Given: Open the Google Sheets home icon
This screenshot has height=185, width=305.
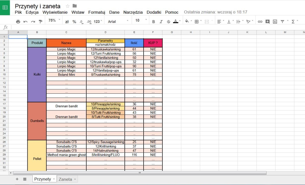Looking at the screenshot, I should [x=5, y=7].
